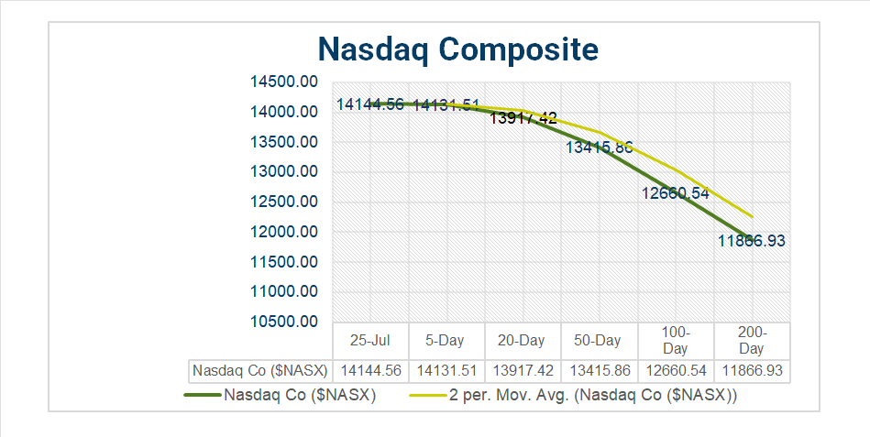This screenshot has height=437, width=870.
Task: Select the "2 per. Mov. Avg." legend entry text
Action: point(597,396)
